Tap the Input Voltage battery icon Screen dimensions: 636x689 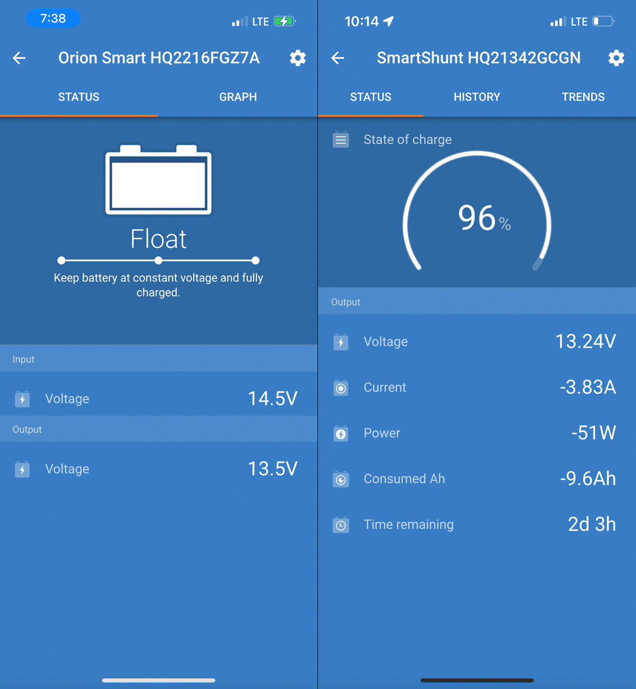22,399
